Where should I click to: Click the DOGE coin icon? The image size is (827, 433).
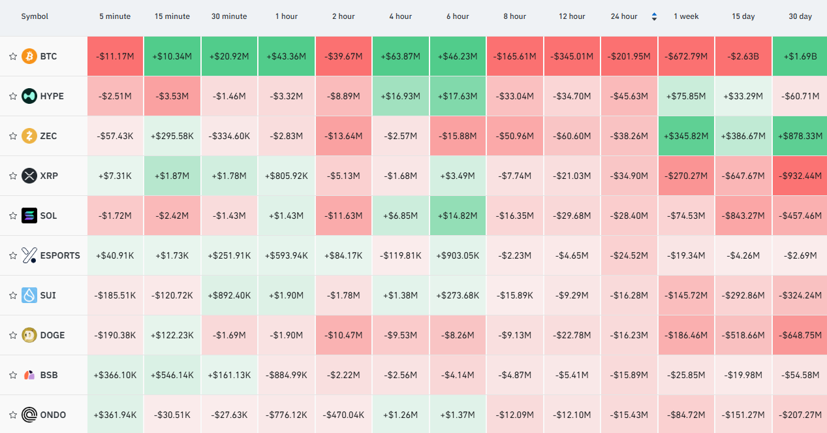(29, 335)
